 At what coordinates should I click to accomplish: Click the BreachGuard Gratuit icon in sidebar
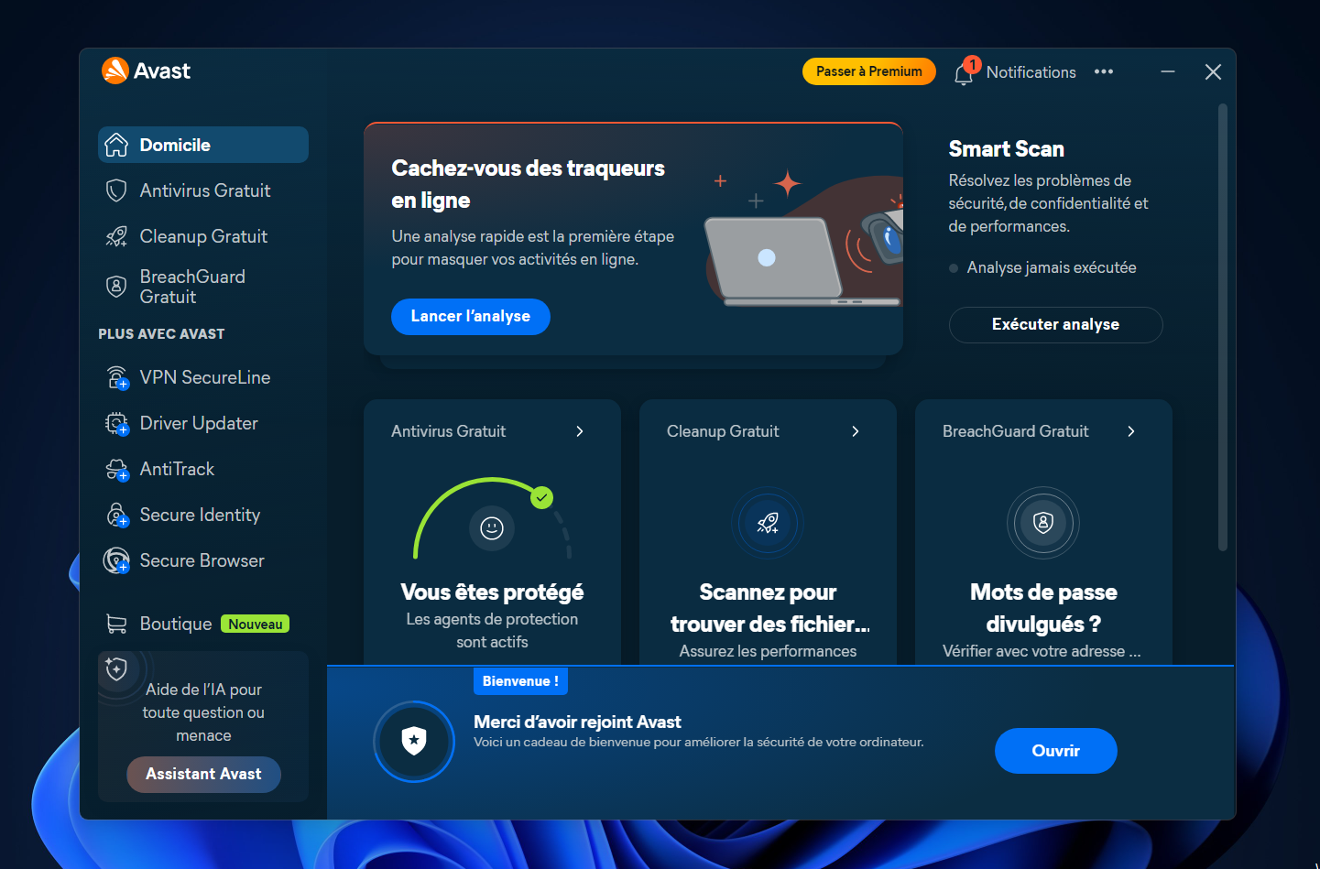pyautogui.click(x=116, y=287)
